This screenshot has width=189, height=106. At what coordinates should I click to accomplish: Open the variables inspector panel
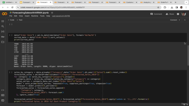pyautogui.click(x=3, y=32)
